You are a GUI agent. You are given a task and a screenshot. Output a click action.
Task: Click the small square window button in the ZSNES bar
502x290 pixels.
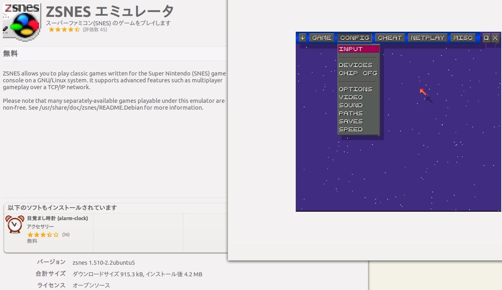486,38
